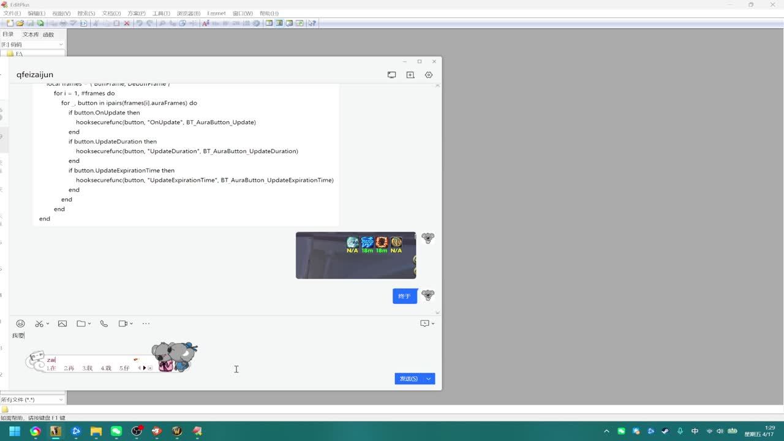Switch to 文本库 tab in EditPlus side panel

(x=31, y=34)
